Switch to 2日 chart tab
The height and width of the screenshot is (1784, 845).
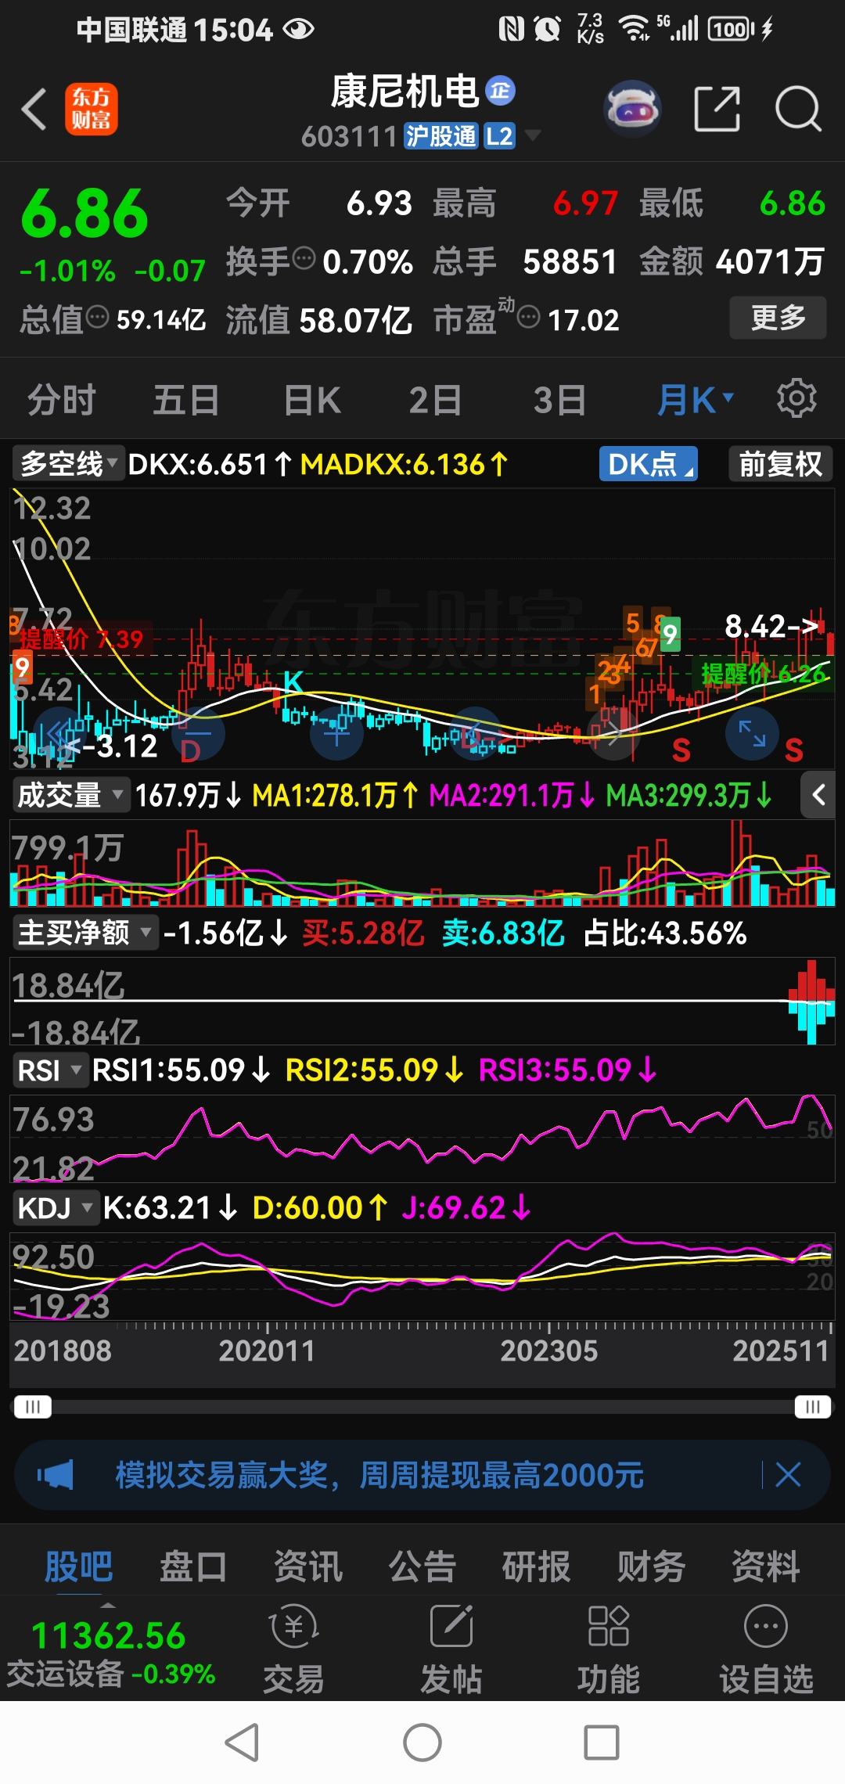[435, 400]
